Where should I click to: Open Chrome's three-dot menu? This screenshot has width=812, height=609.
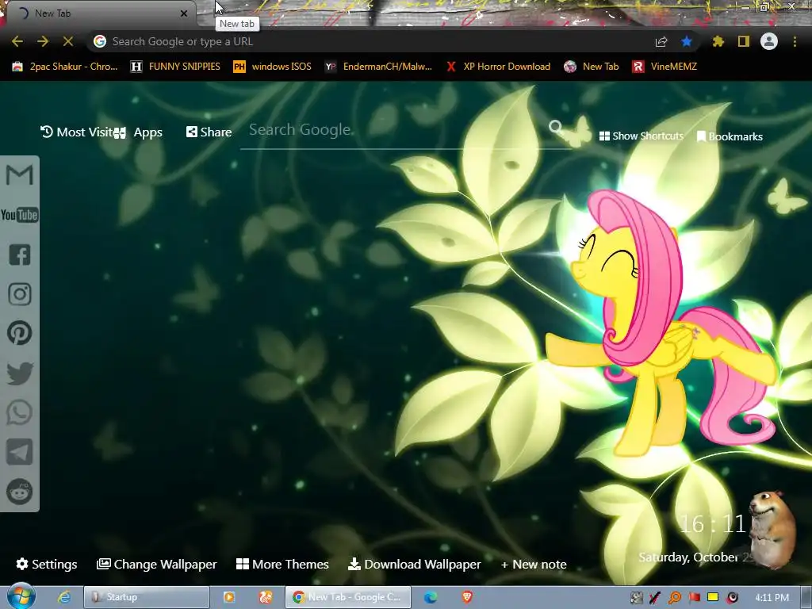click(795, 41)
